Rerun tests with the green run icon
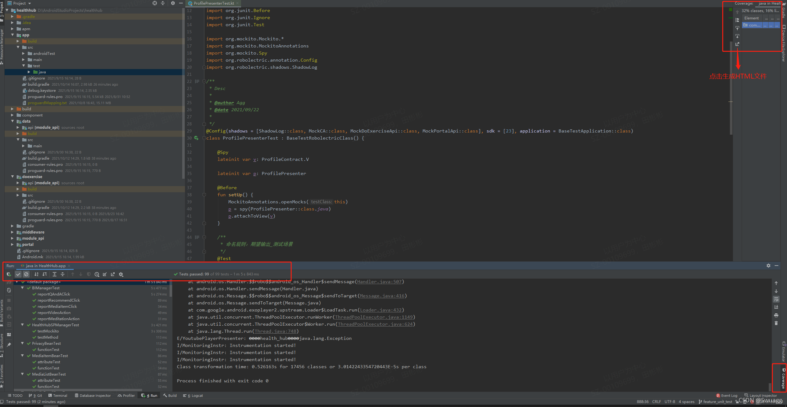787x407 pixels. (x=9, y=274)
